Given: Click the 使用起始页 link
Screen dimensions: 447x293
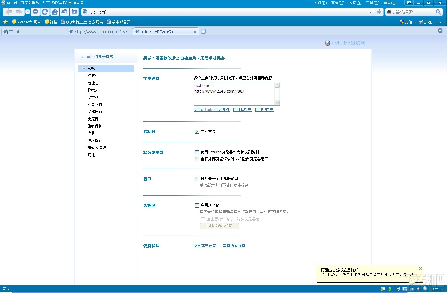Looking at the screenshot, I should click(x=242, y=110).
